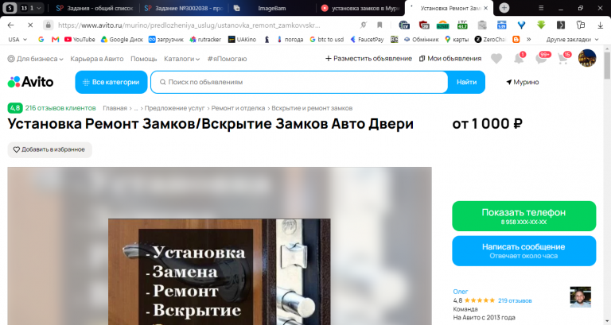
Task: Expand the Каталоги dropdown
Action: point(181,59)
